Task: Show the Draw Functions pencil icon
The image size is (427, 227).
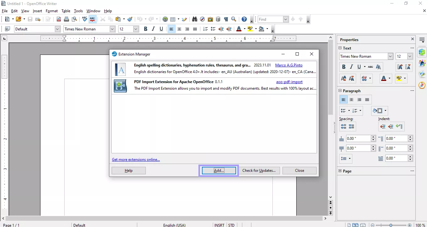Action: coord(184,19)
